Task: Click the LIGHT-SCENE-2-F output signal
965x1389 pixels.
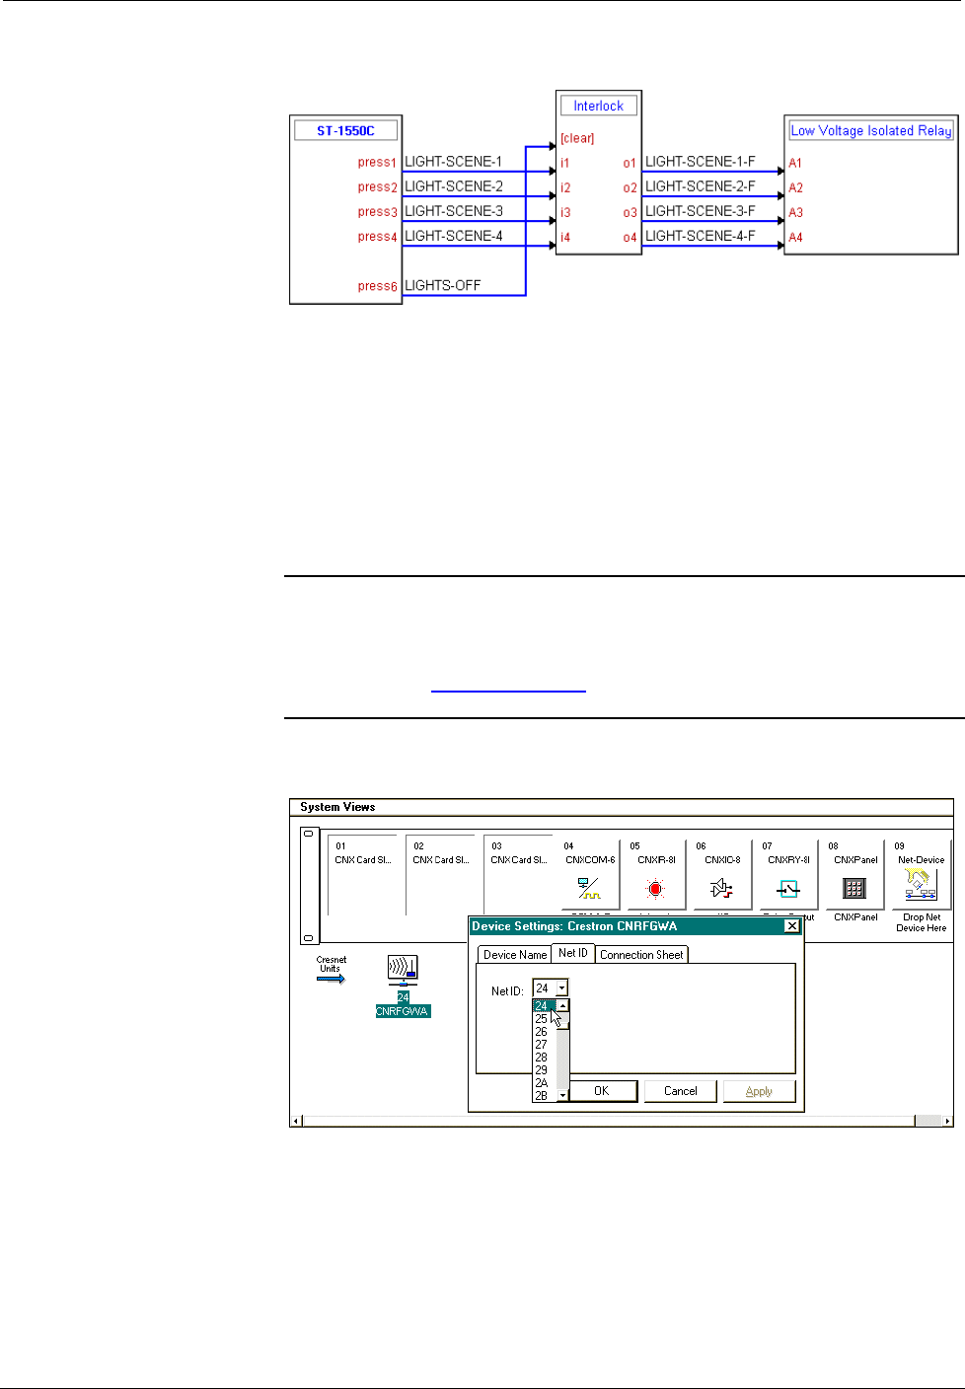Action: (x=700, y=185)
